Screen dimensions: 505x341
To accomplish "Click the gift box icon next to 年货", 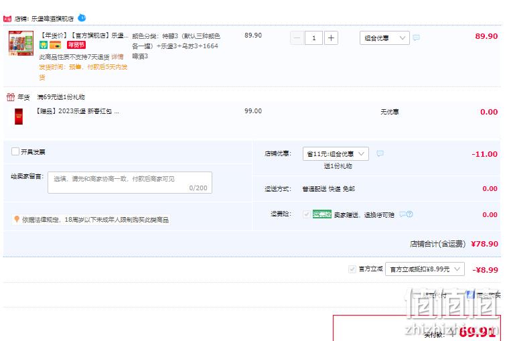I will (11, 96).
